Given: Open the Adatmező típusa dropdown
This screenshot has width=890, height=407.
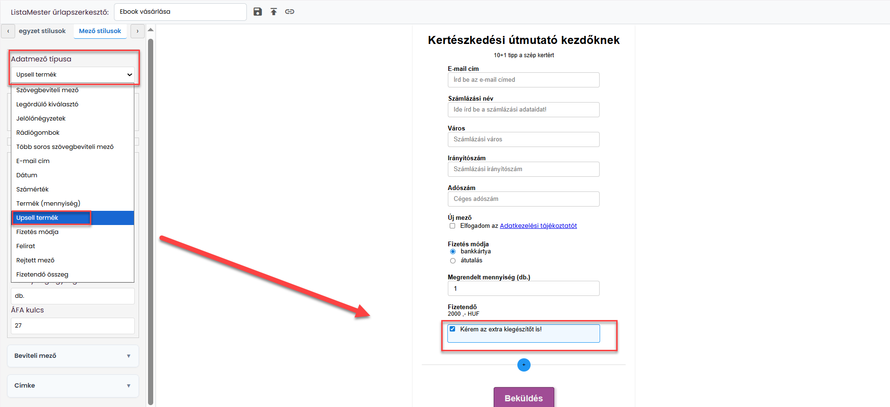Looking at the screenshot, I should [73, 75].
